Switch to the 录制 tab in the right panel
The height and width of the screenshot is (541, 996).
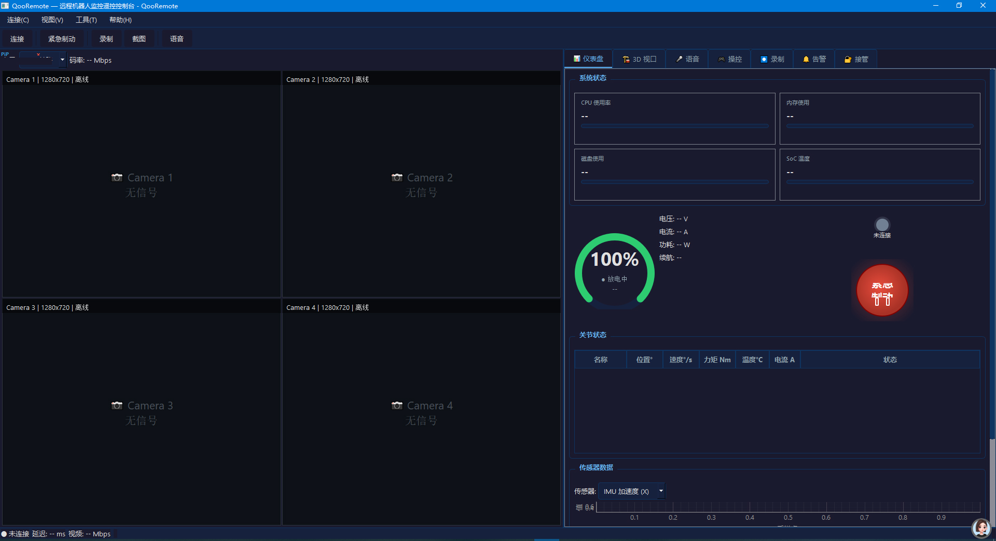772,59
